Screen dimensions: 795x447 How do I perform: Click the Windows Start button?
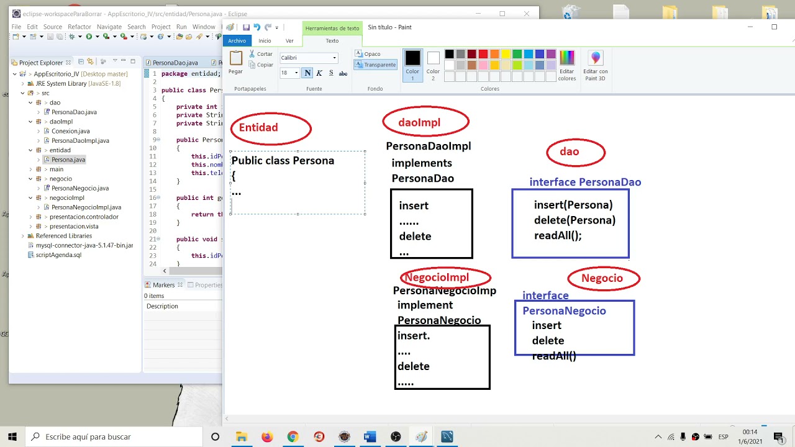(x=12, y=436)
